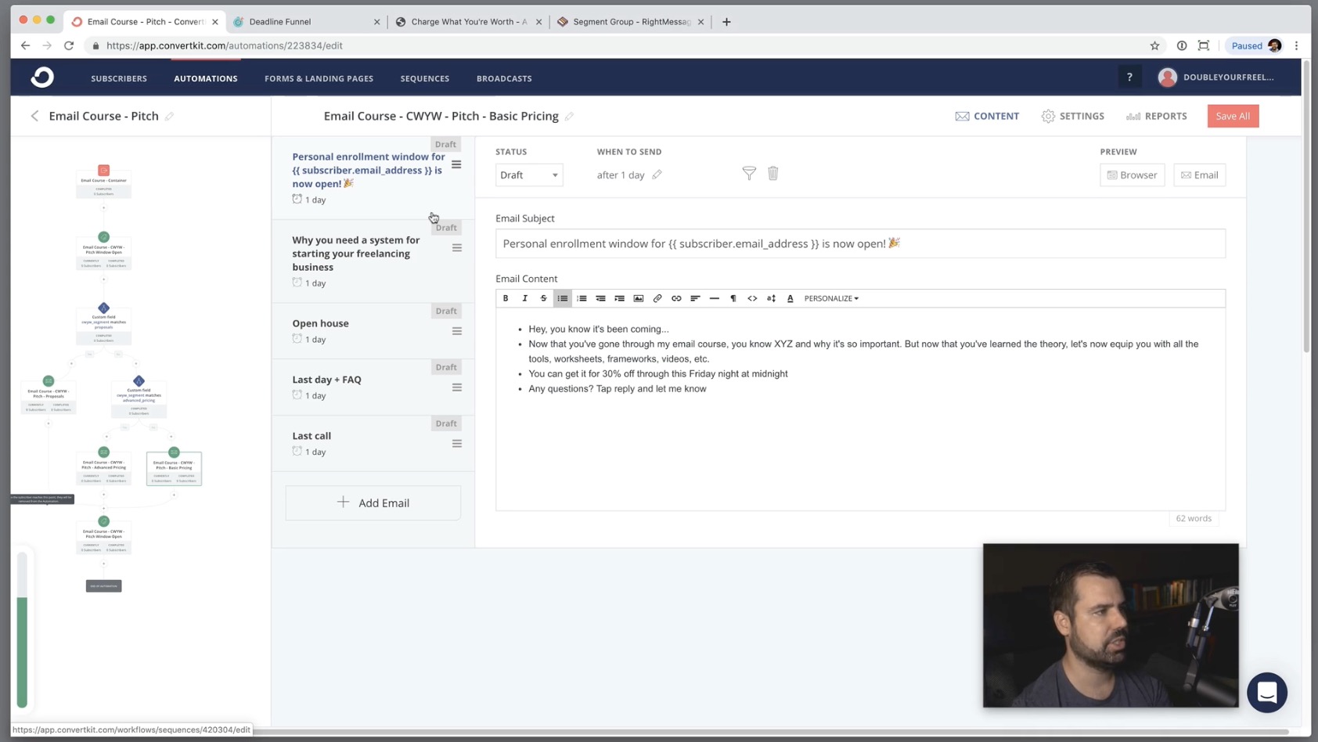Image resolution: width=1318 pixels, height=742 pixels.
Task: Insert an image into email content
Action: click(639, 298)
